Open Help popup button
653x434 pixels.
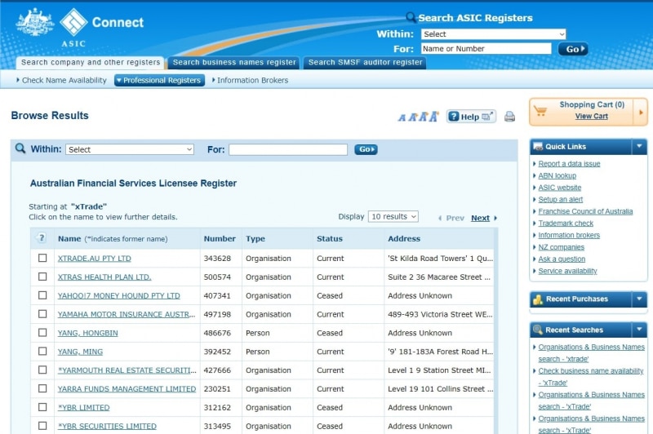(471, 117)
